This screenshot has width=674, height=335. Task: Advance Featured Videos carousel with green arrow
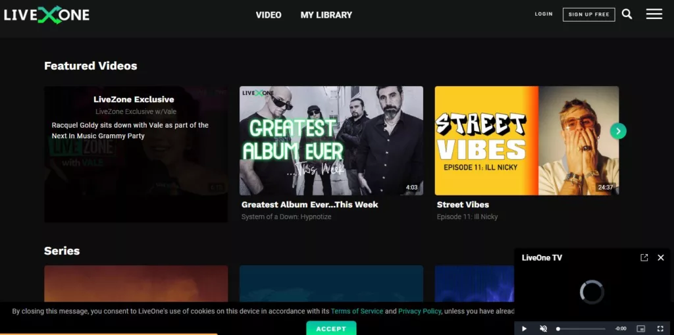pyautogui.click(x=618, y=131)
